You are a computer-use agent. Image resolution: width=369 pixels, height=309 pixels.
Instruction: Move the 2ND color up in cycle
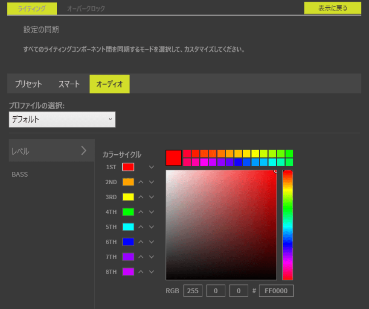point(141,182)
